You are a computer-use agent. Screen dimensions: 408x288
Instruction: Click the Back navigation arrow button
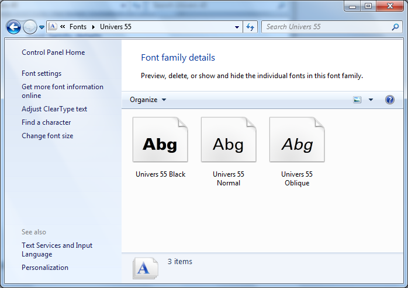13,27
